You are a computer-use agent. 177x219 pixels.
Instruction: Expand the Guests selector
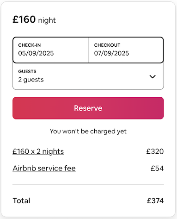[x=88, y=76]
